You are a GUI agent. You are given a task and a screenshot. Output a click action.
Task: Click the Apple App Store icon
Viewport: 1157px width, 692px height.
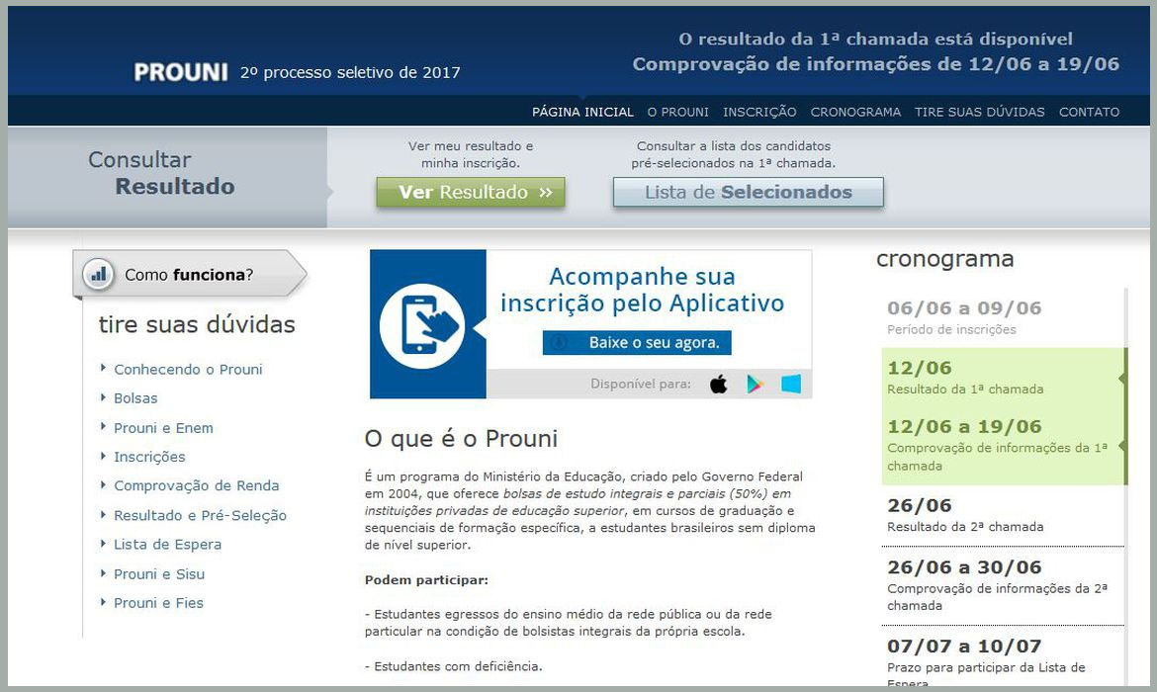(x=719, y=384)
